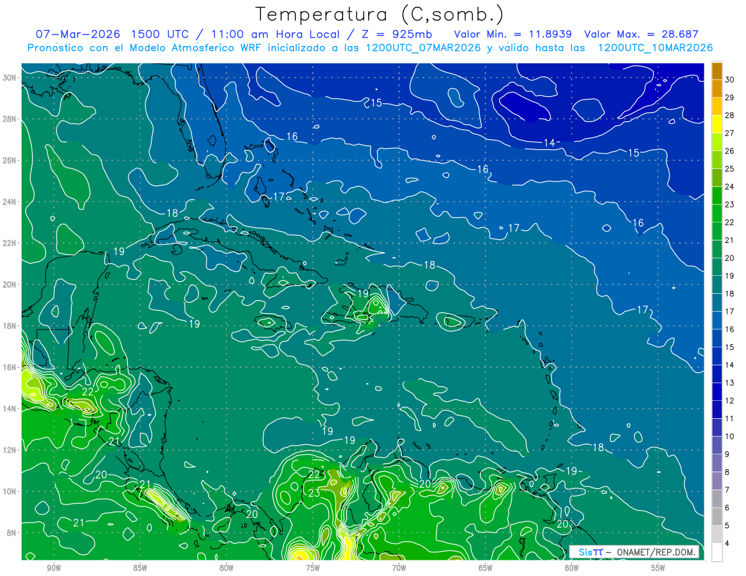
Task: Click the '16N' latitude axis label
Action: tap(10, 367)
